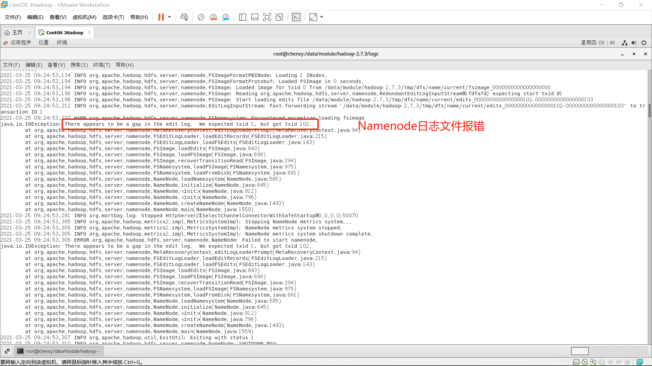Enter full screen mode
The width and height of the screenshot is (652, 366).
(267, 17)
